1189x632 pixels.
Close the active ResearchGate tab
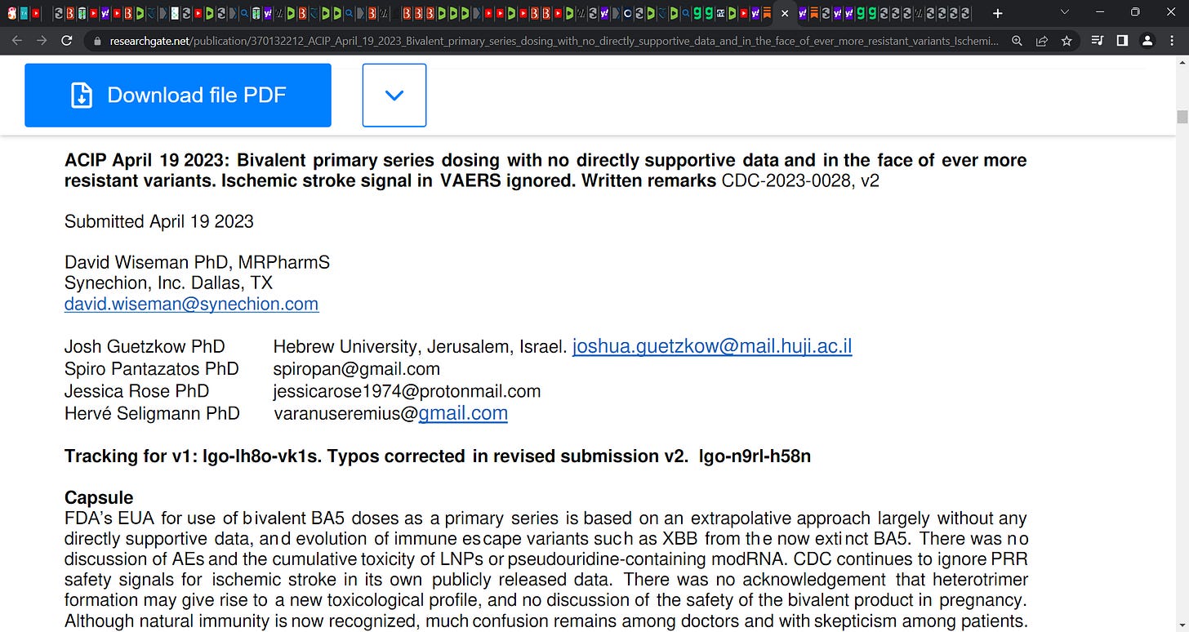coord(785,13)
